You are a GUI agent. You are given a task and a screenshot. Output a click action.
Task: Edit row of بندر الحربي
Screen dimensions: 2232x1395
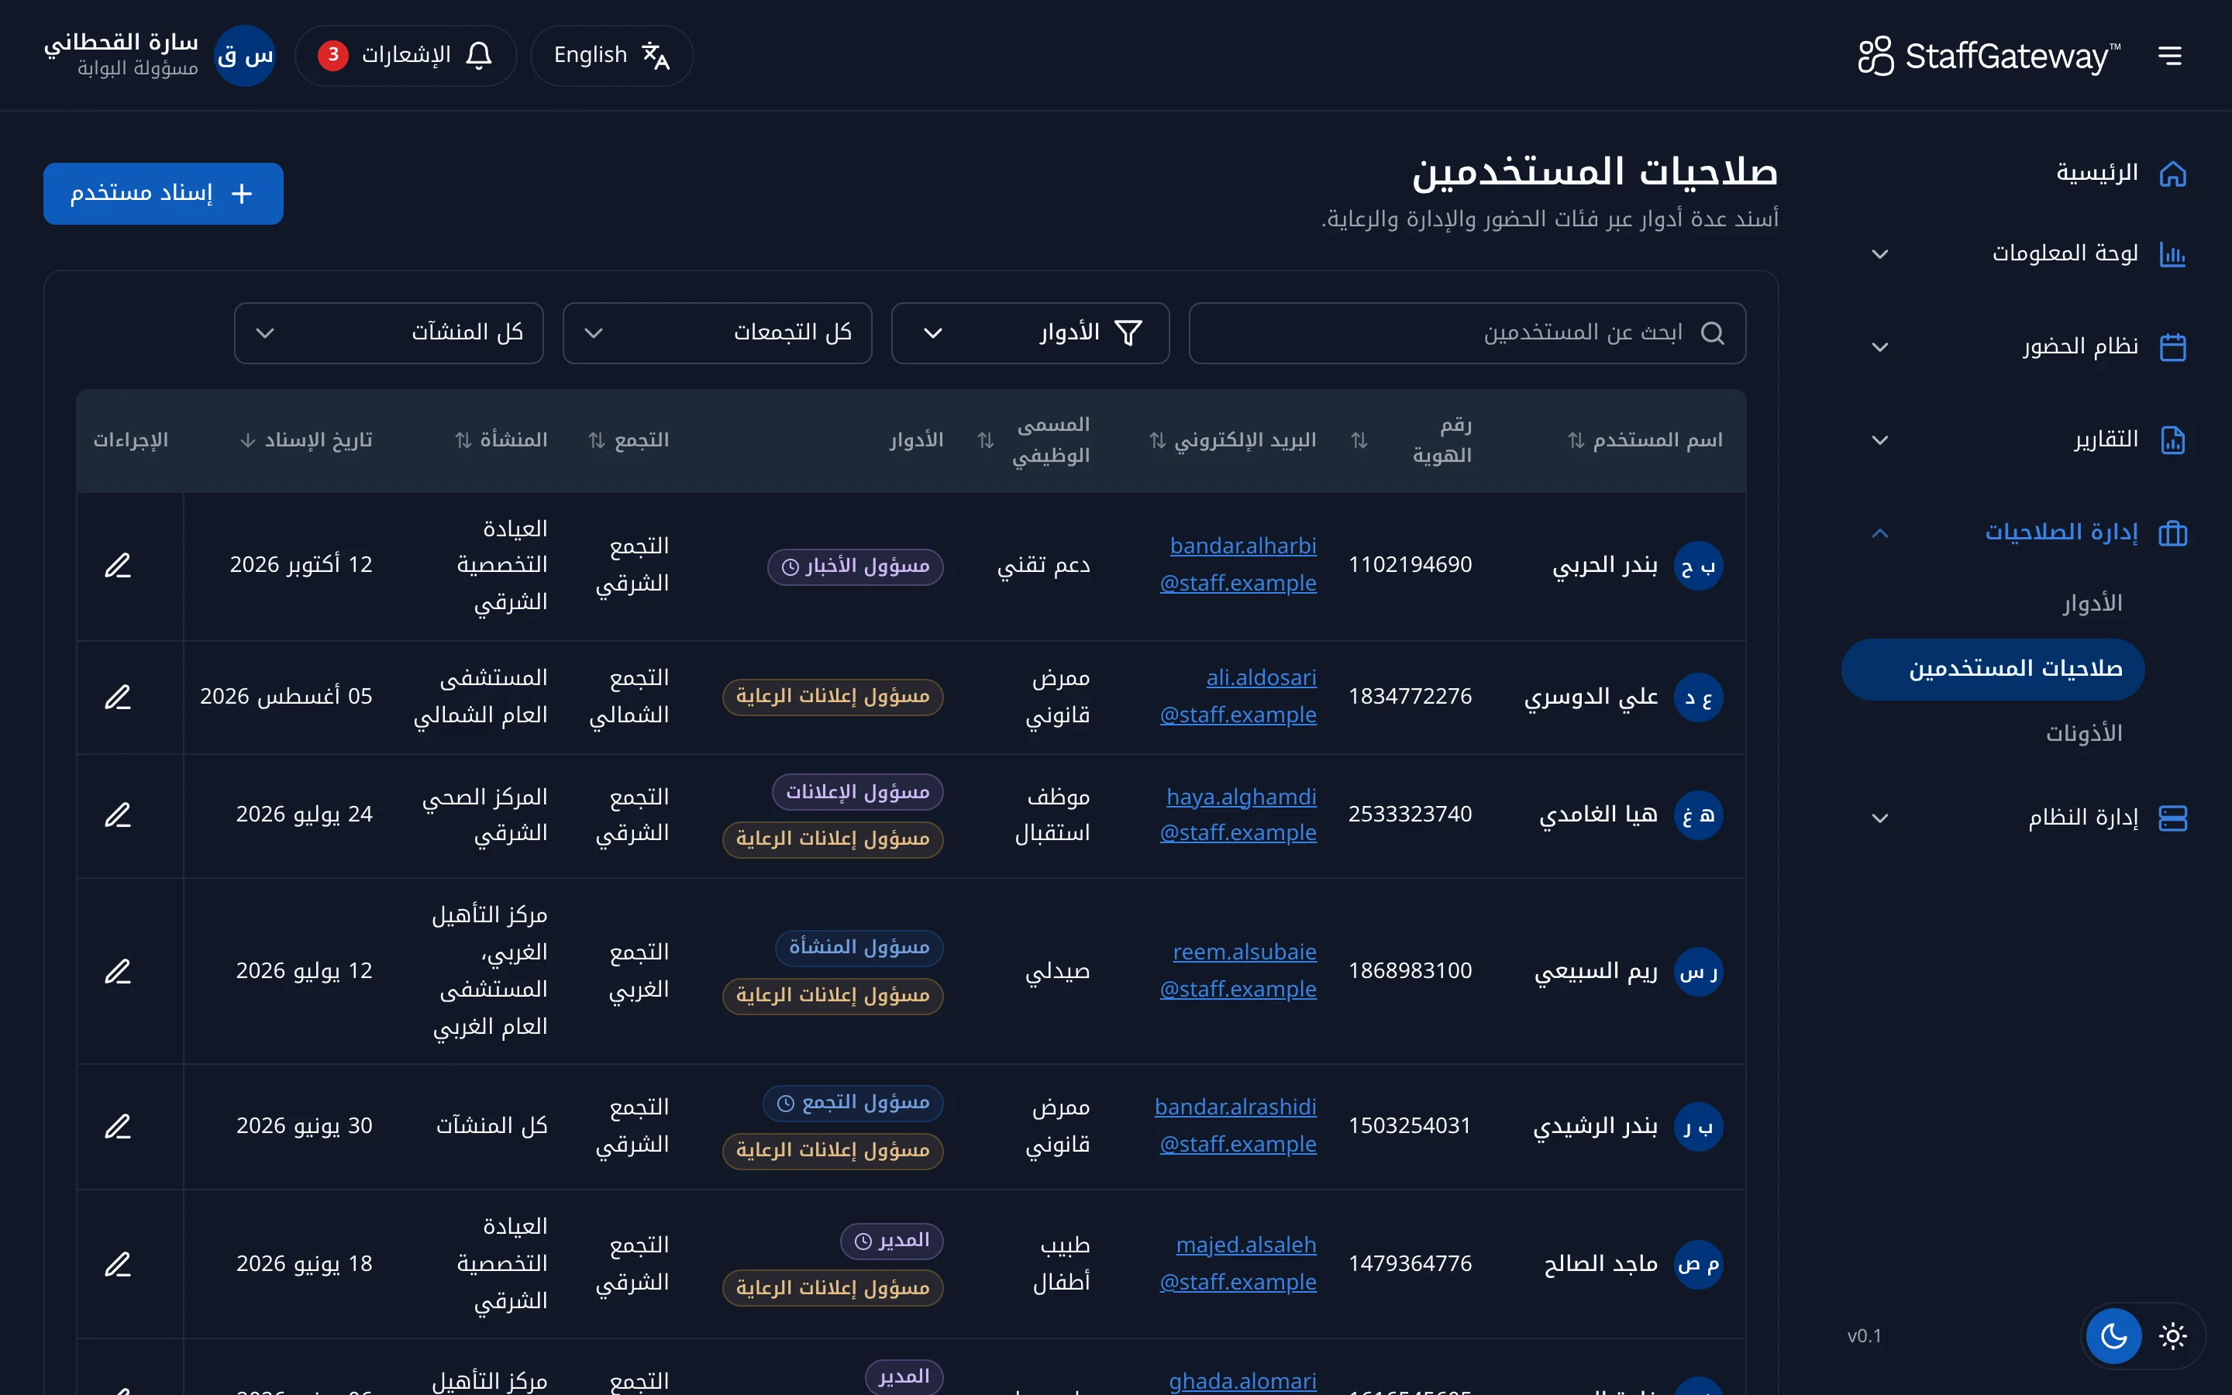pyautogui.click(x=118, y=566)
